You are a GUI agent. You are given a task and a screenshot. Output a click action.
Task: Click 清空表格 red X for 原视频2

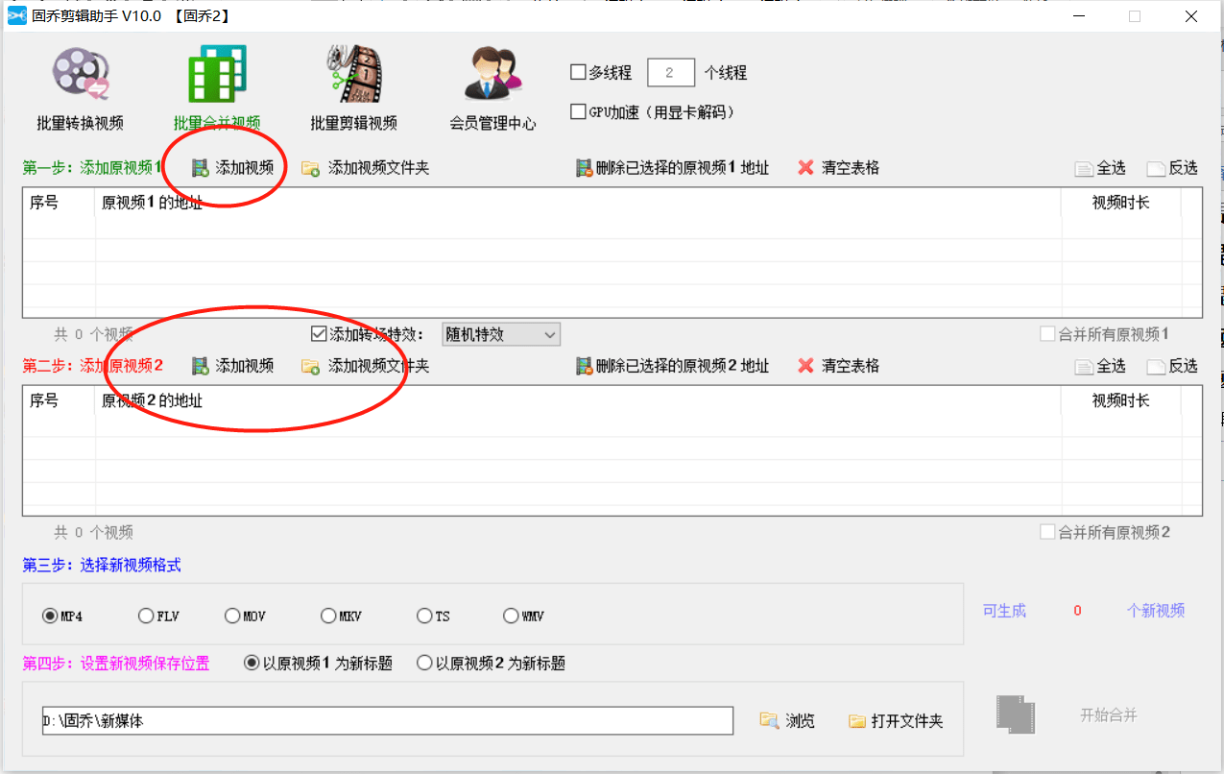tap(806, 366)
